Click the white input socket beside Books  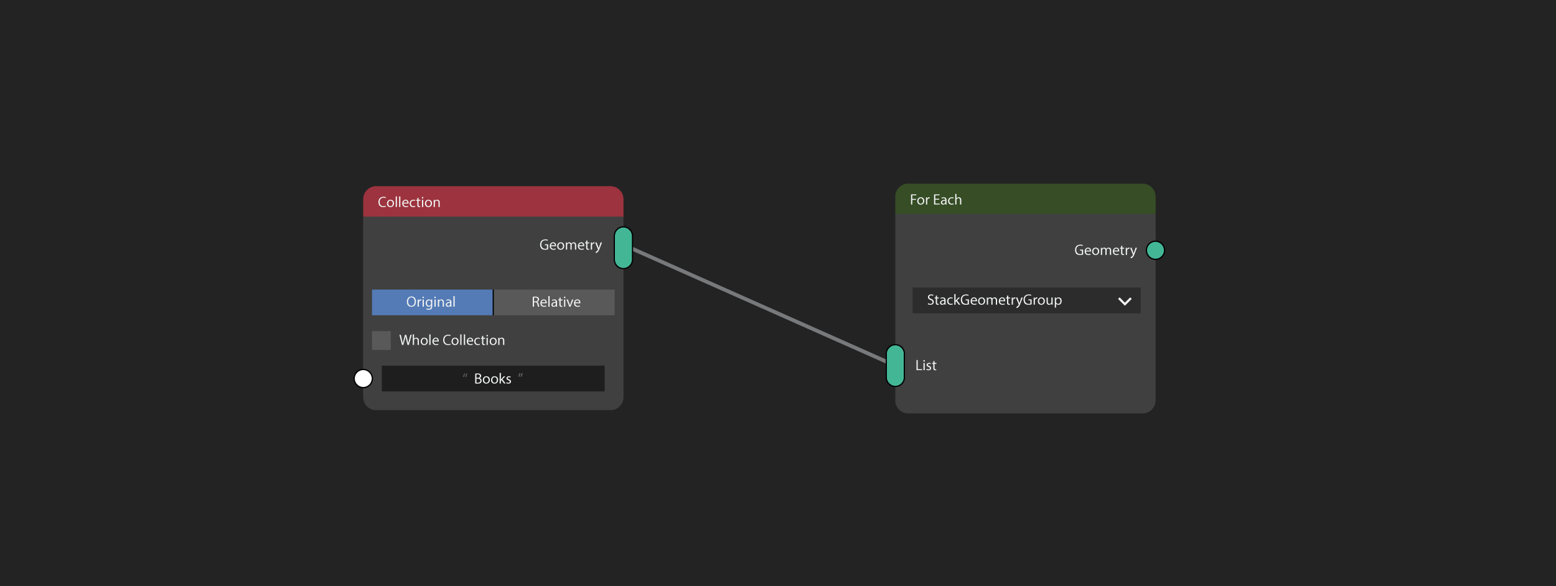tap(363, 378)
